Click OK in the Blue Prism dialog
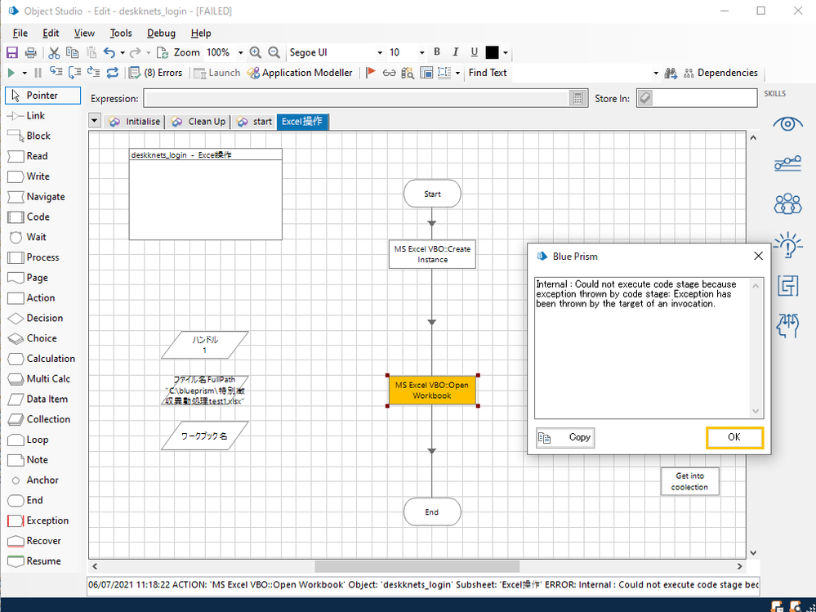Image resolution: width=816 pixels, height=612 pixels. (x=734, y=438)
